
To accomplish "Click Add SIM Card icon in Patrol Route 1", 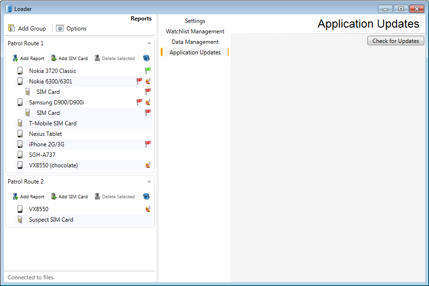I will (x=54, y=58).
